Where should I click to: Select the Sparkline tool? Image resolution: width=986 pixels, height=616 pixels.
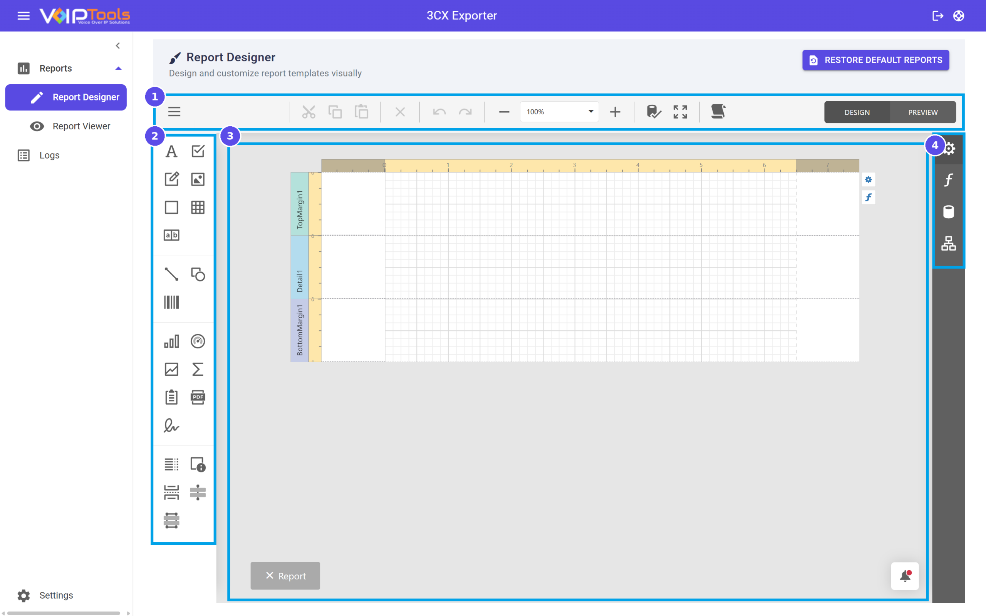[171, 369]
